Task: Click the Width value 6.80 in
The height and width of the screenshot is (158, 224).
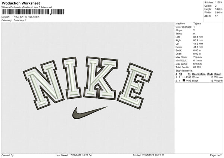Action: click(218, 13)
